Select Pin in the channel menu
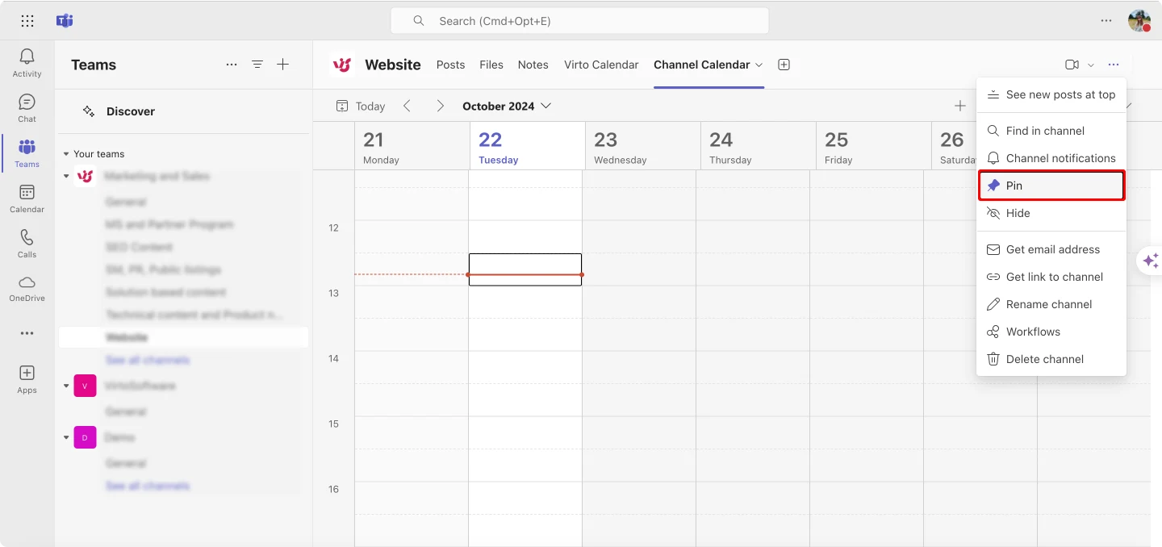The width and height of the screenshot is (1162, 547). click(x=1051, y=186)
